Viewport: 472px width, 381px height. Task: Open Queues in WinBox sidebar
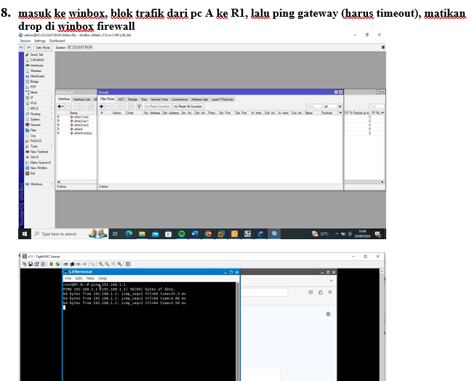(x=33, y=124)
